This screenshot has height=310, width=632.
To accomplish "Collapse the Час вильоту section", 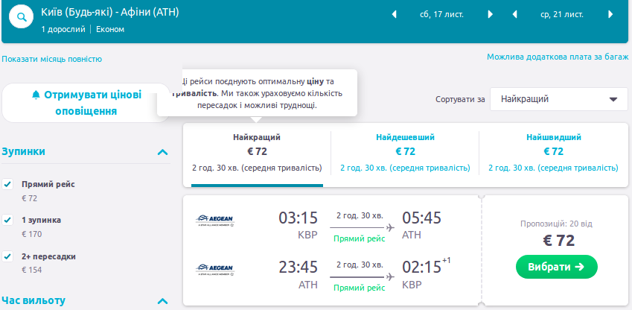I will point(162,301).
